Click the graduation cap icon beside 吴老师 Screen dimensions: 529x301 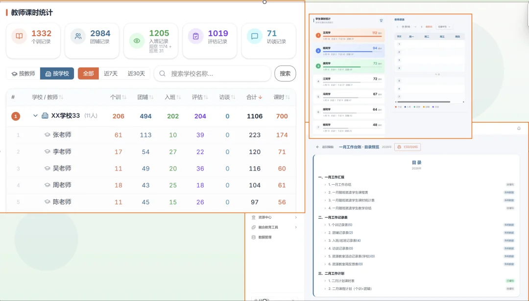47,169
